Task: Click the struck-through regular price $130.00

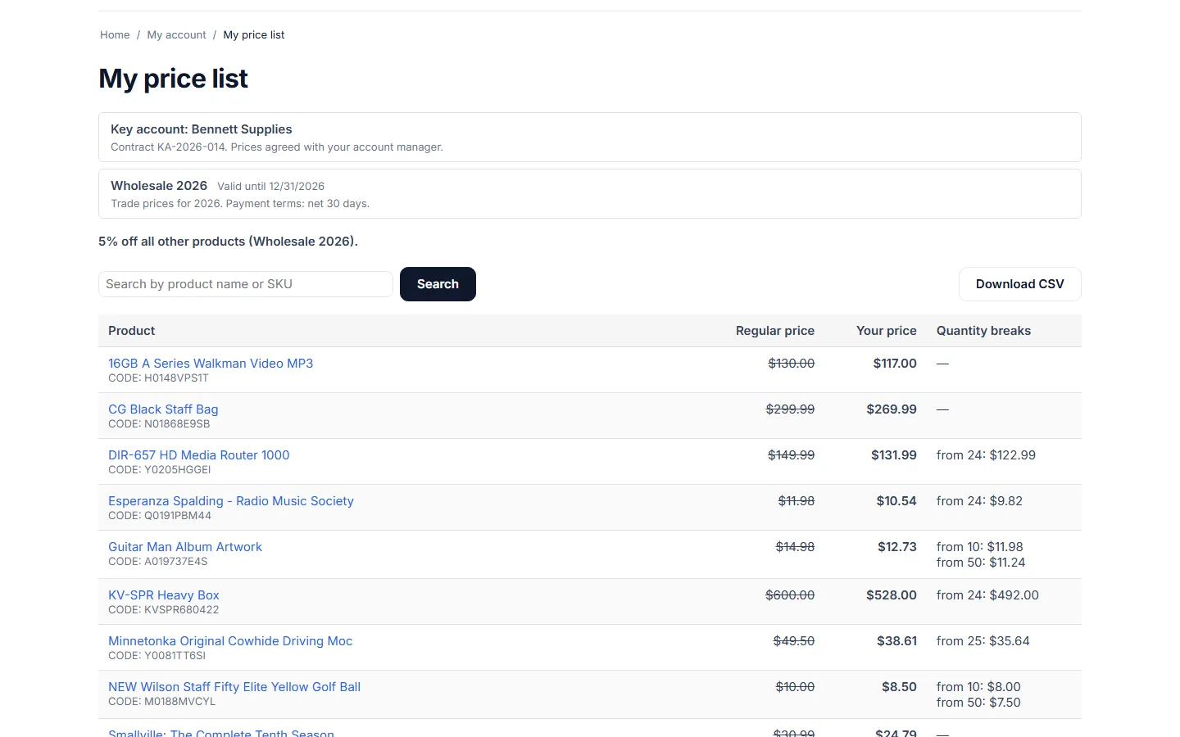Action: click(791, 364)
